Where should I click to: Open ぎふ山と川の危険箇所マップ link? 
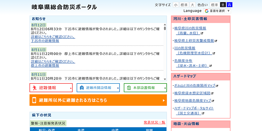point(195,85)
